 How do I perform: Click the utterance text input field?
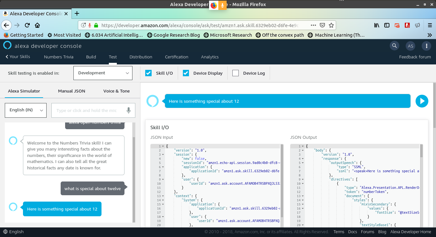(x=93, y=110)
